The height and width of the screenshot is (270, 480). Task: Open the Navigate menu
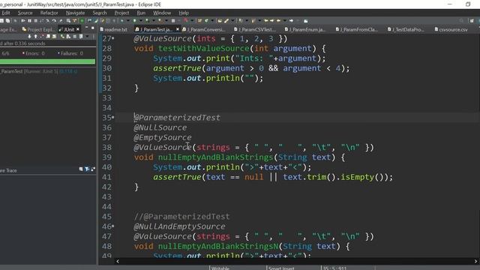75,13
